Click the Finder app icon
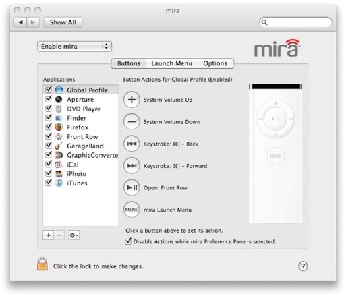 tap(59, 118)
